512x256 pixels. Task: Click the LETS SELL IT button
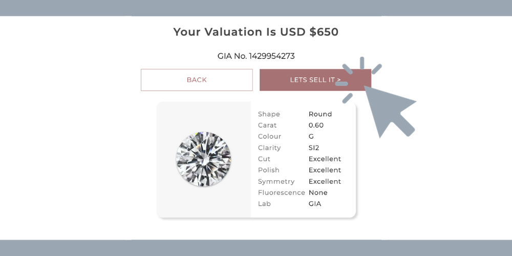point(315,80)
